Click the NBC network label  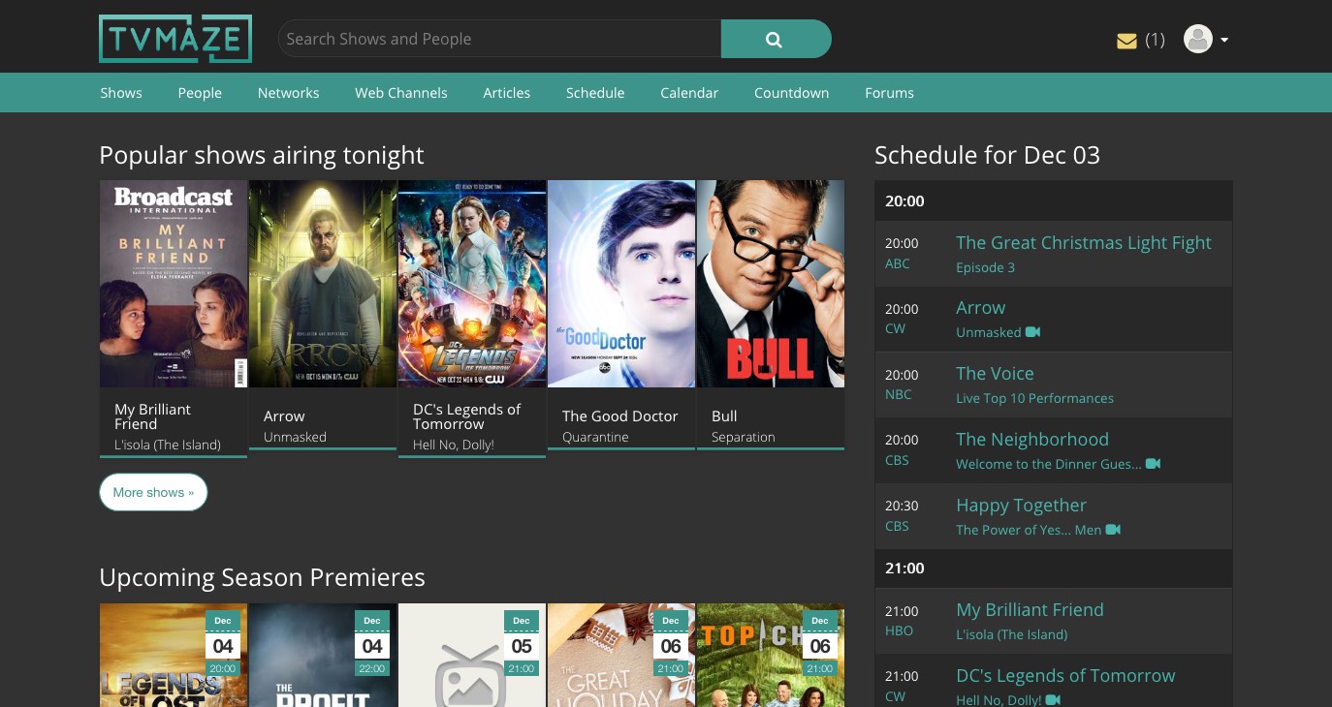point(899,394)
